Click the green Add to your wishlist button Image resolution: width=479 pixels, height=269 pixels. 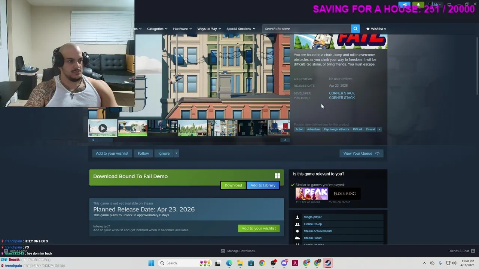pos(259,228)
